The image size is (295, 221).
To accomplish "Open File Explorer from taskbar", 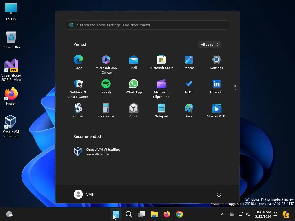I will coord(154,214).
